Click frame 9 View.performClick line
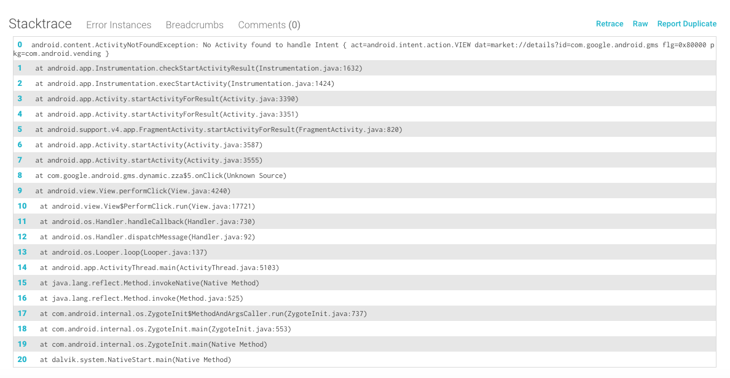 (133, 191)
